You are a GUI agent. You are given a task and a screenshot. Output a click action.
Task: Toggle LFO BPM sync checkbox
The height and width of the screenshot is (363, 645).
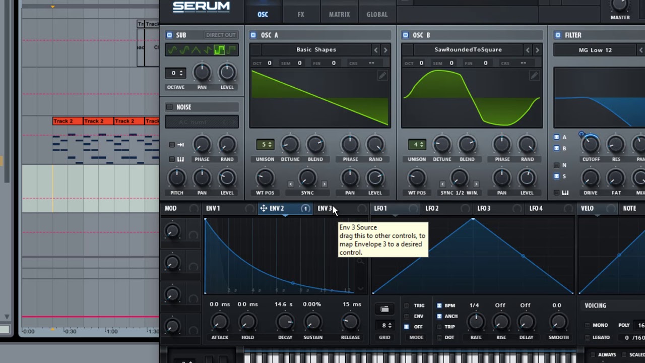(x=439, y=306)
